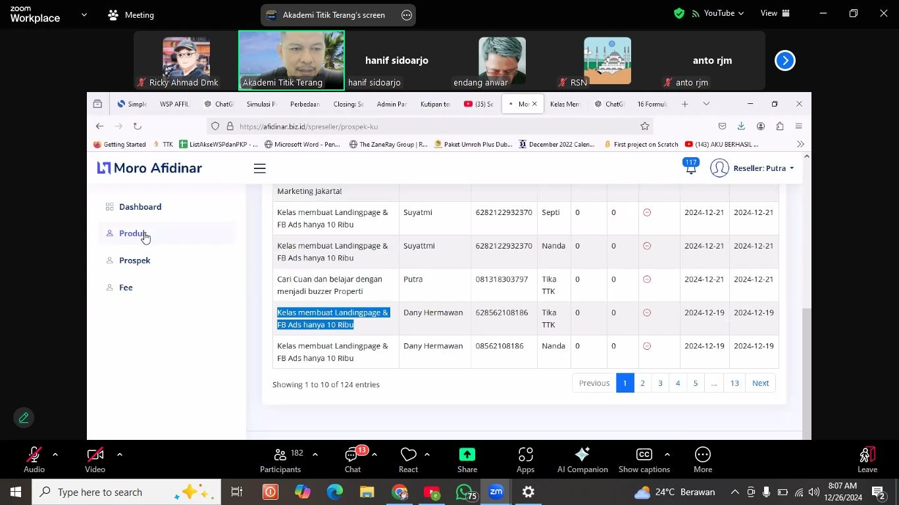Switch to the Meeting tab

pos(131,14)
